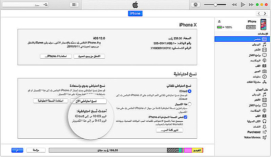The image size is (271, 157).
Task: Open Music (الموسيقى) under Settings section
Action: 259,45
